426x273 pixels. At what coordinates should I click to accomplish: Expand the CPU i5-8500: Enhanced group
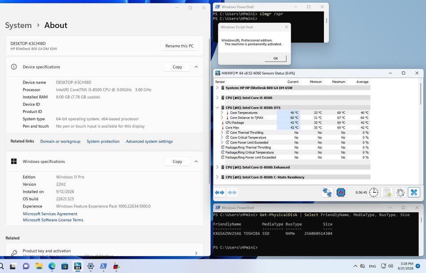click(217, 167)
